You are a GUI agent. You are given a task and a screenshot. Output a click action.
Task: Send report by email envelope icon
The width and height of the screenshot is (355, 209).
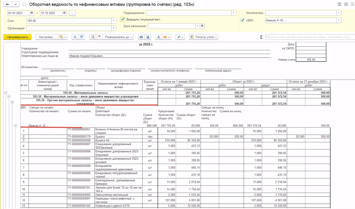[x=165, y=37]
